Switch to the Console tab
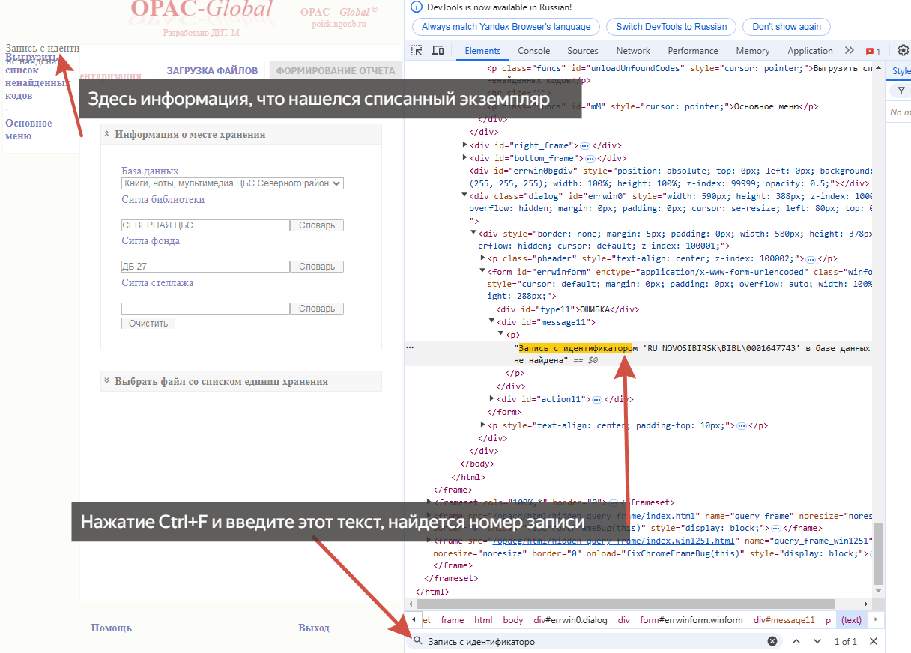This screenshot has height=653, width=911. pos(533,51)
